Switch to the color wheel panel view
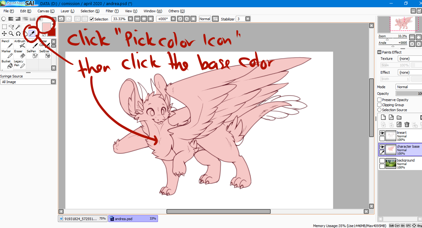The width and height of the screenshot is (422, 228). 3,19
